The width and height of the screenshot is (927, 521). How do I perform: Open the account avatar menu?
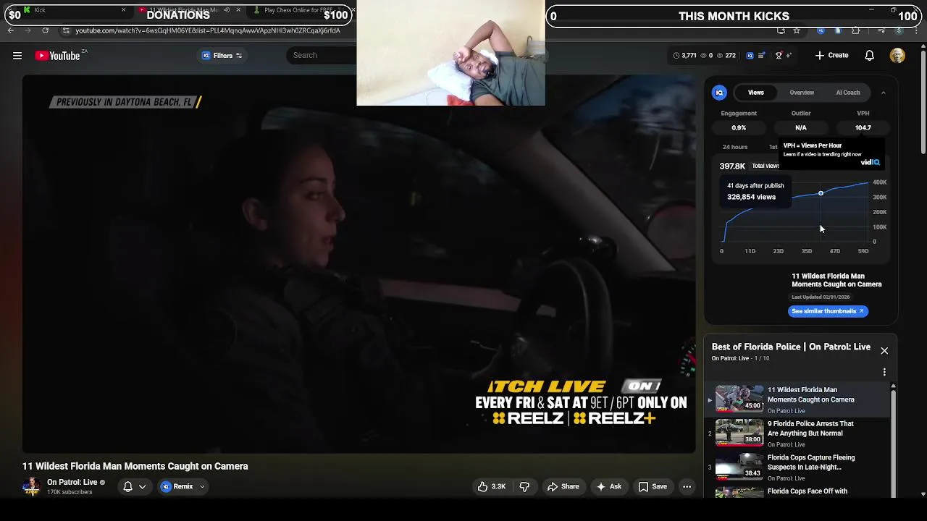897,56
